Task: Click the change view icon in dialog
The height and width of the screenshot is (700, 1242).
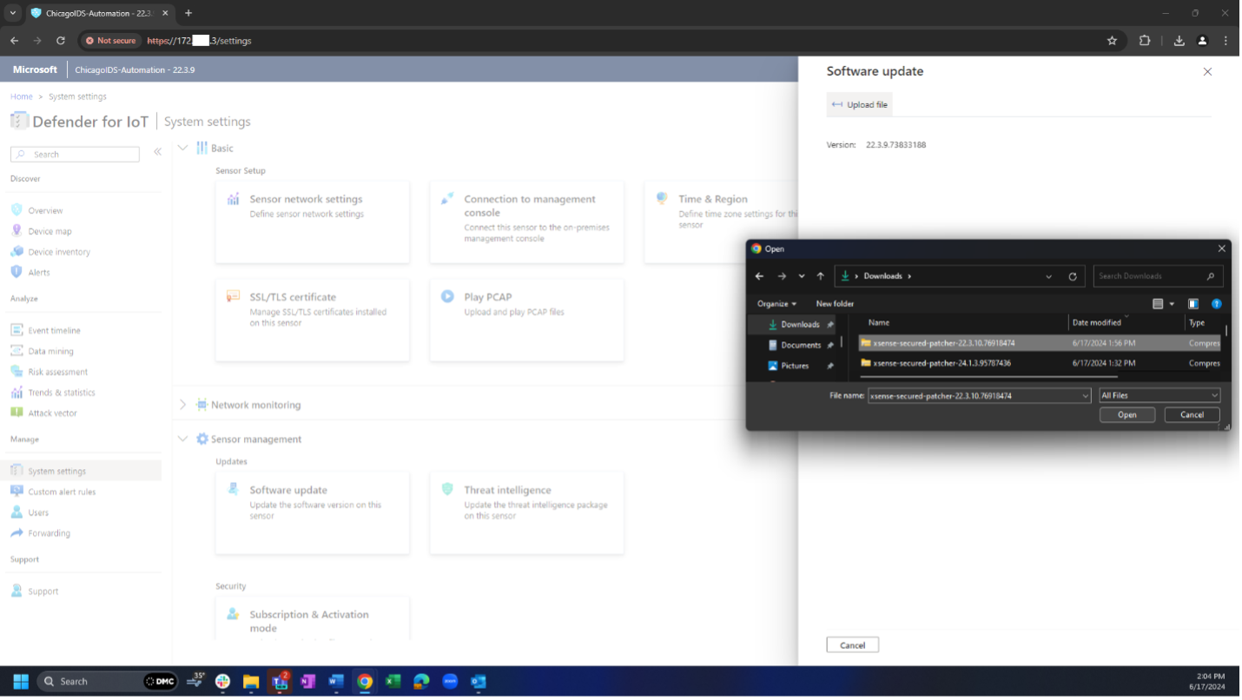Action: click(x=1158, y=304)
